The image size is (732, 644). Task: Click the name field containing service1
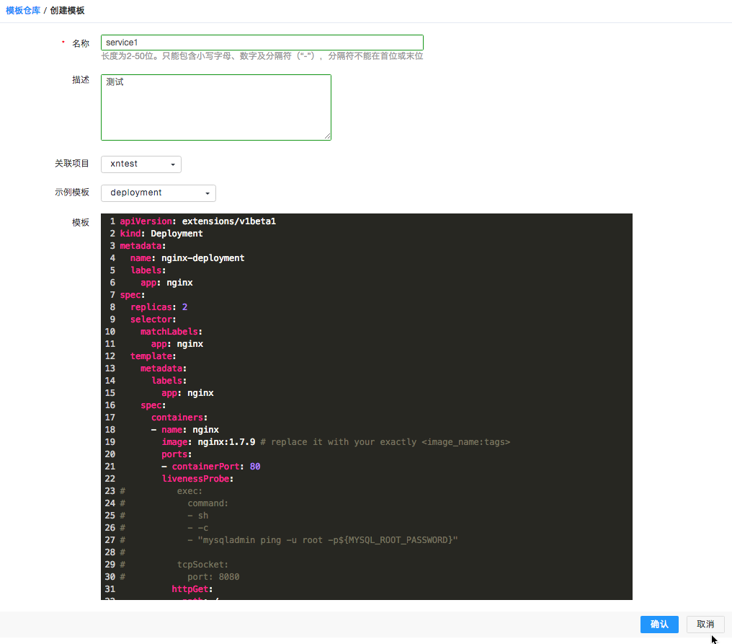[x=262, y=42]
